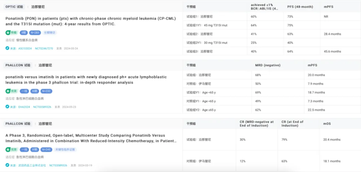Open the EHA2024 source link
Image resolution: width=361 pixels, height=172 pixels.
[24, 107]
